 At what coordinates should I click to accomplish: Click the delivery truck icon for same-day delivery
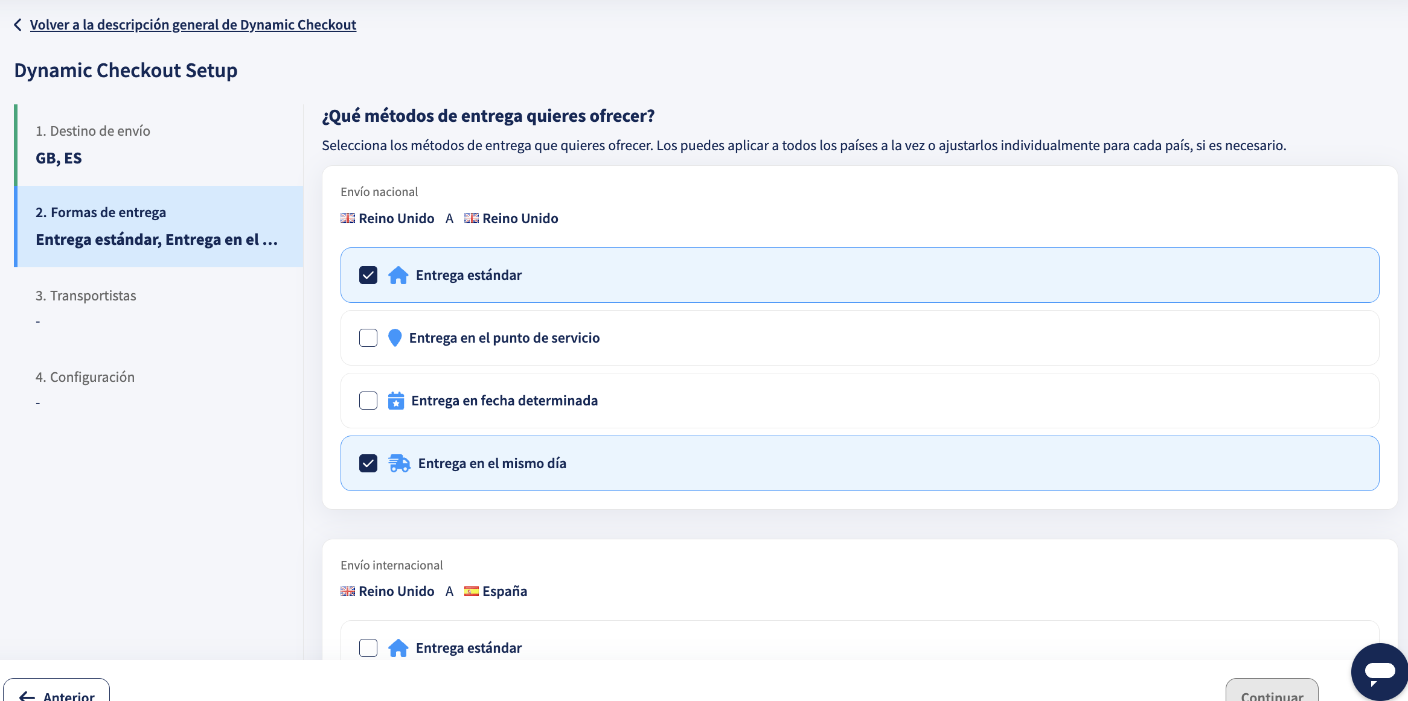(x=399, y=463)
